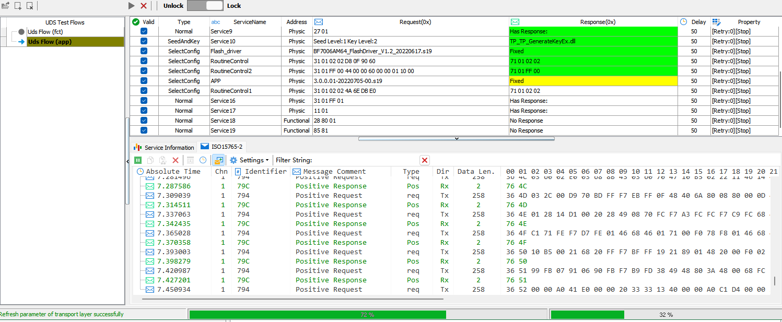Stop the flow with the red X icon
Screen dimensions: 782x322
coord(144,6)
